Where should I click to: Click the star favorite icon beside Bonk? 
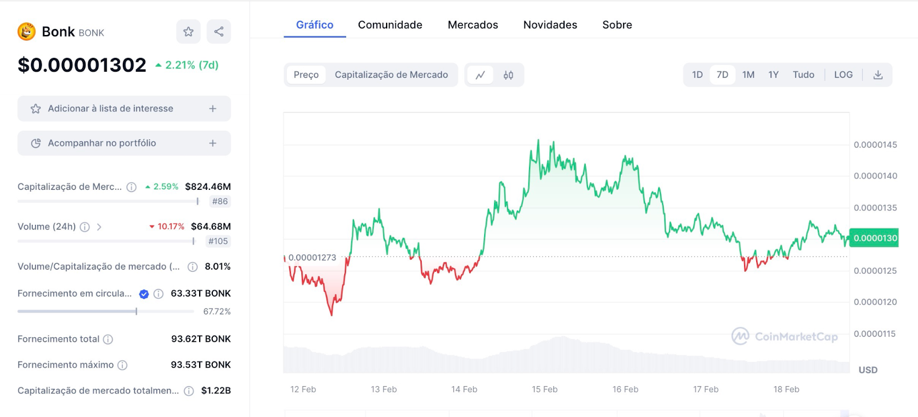(188, 32)
